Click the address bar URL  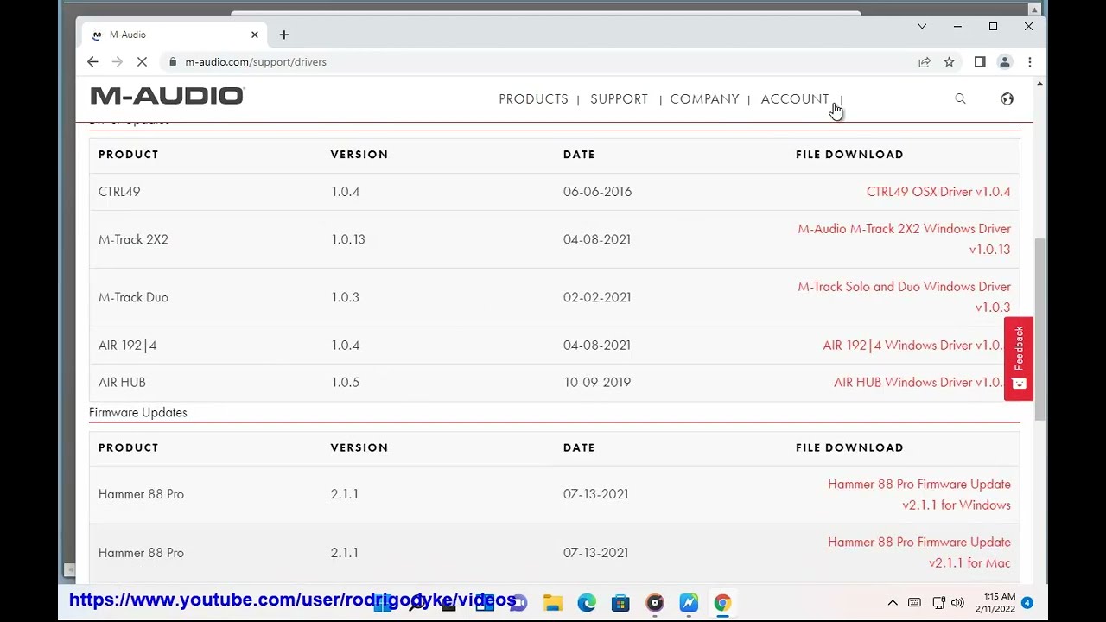[256, 62]
